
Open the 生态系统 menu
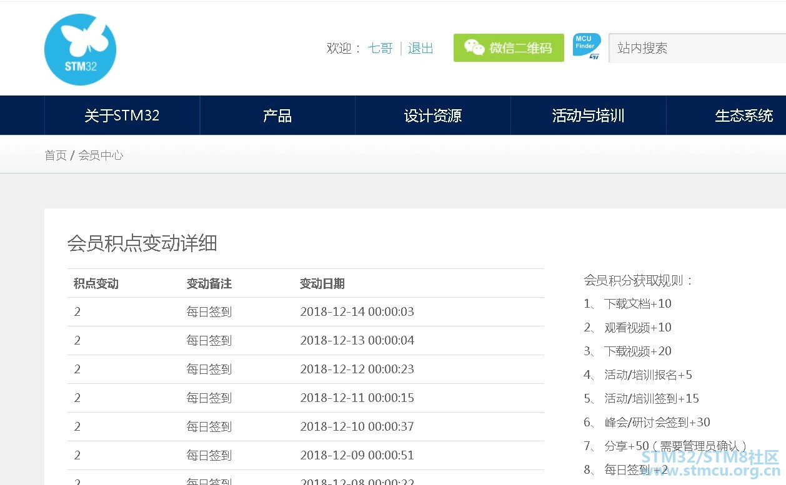pyautogui.click(x=744, y=115)
